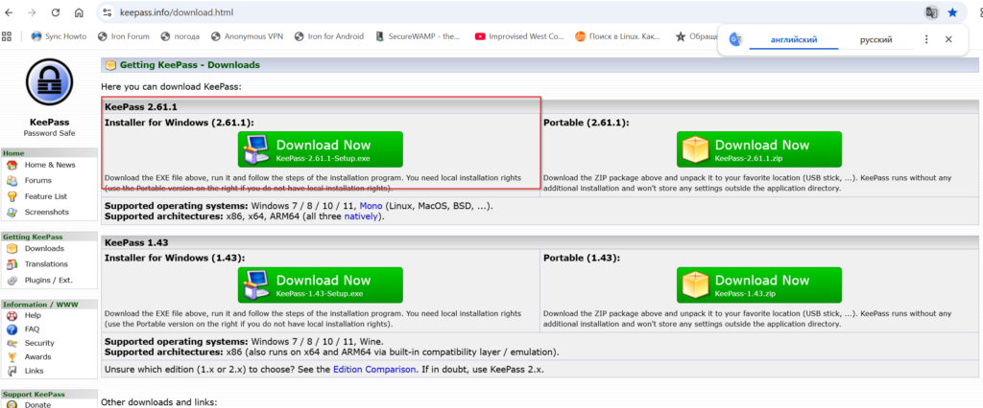Click the people icon beside Forums
Viewport: 983px width, 408px height.
click(x=12, y=180)
